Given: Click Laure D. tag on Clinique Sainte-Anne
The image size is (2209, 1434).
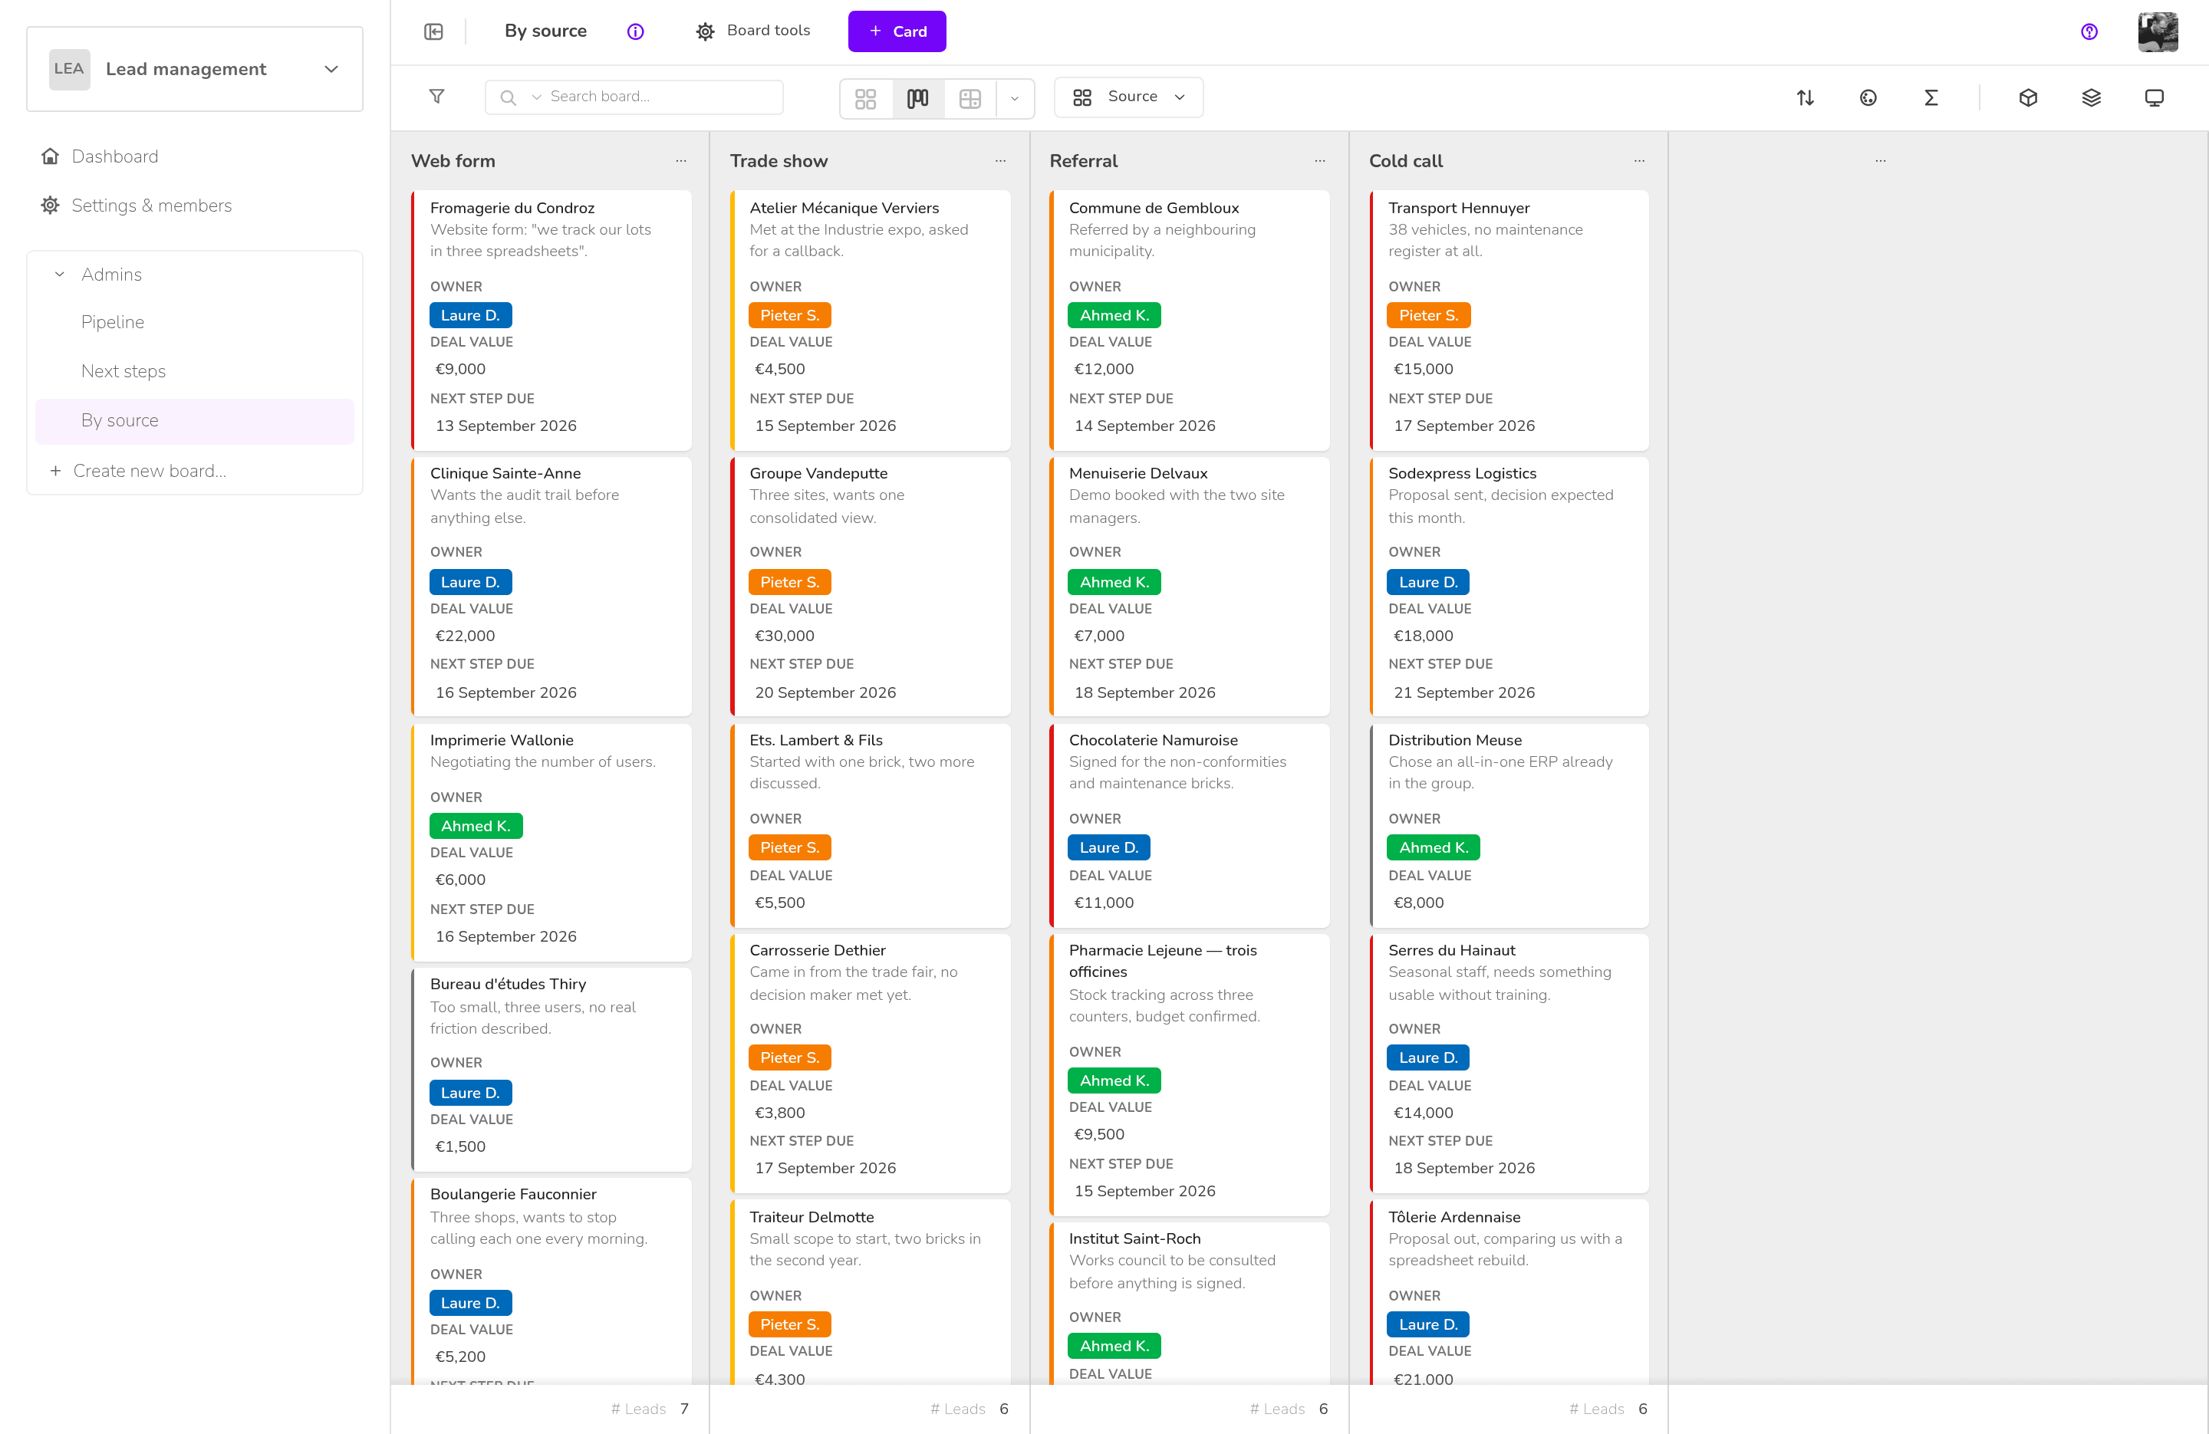Looking at the screenshot, I should [471, 582].
